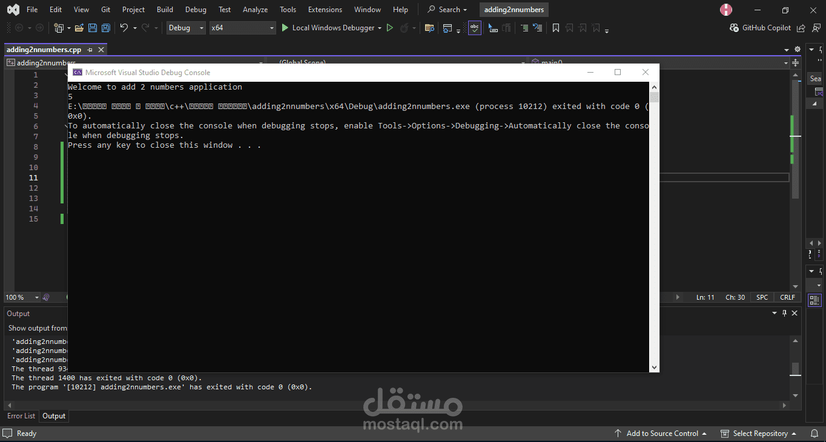Click the Save icon in toolbar
826x442 pixels.
(93, 28)
